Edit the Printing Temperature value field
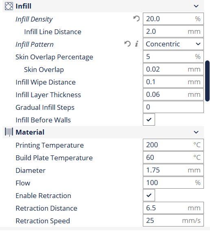210x231 pixels. 173,145
